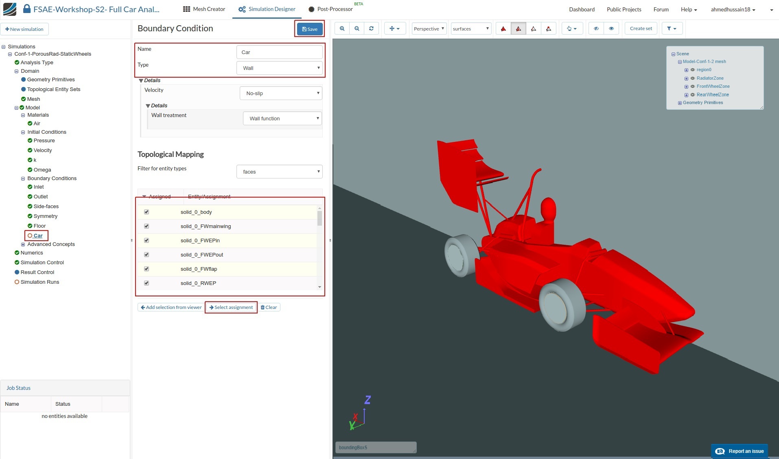Open the Post-Processor tab
This screenshot has height=459, width=779.
(330, 9)
